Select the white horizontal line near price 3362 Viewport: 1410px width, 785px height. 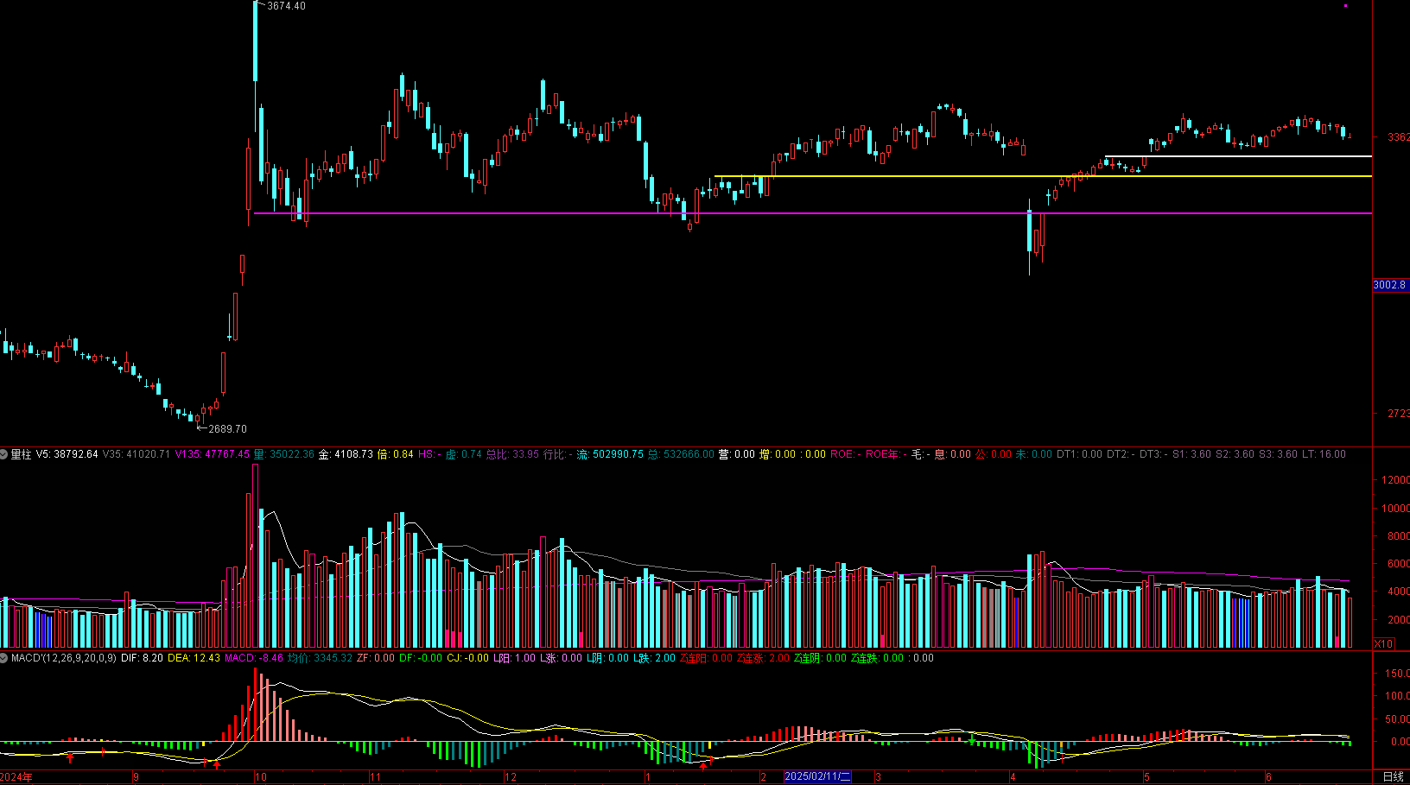click(x=1238, y=156)
